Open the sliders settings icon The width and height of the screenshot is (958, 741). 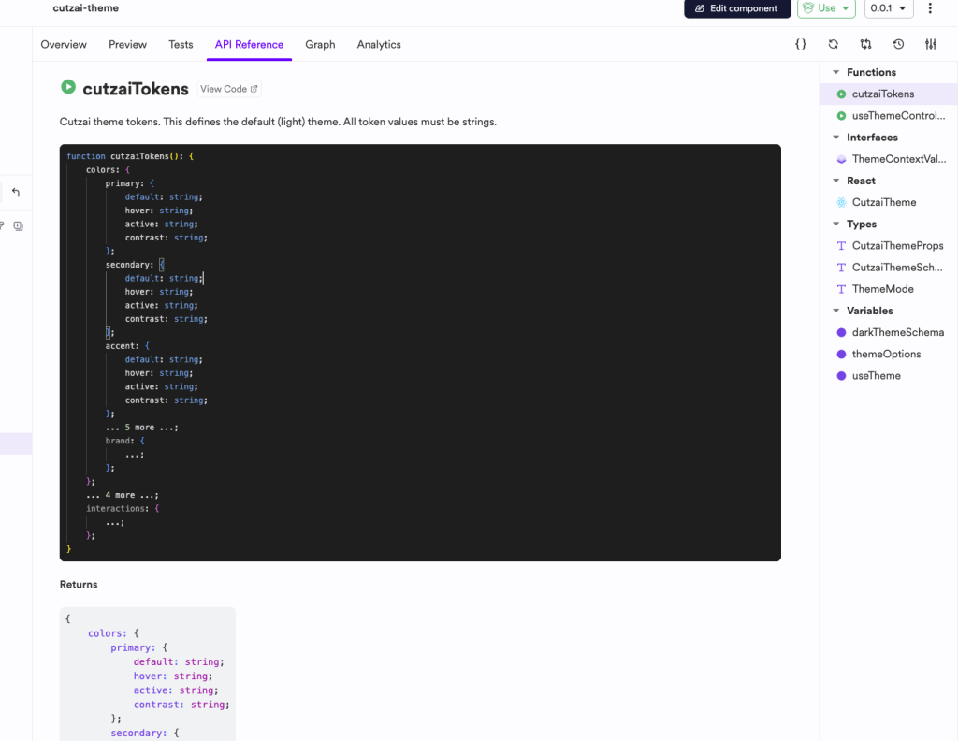(931, 44)
